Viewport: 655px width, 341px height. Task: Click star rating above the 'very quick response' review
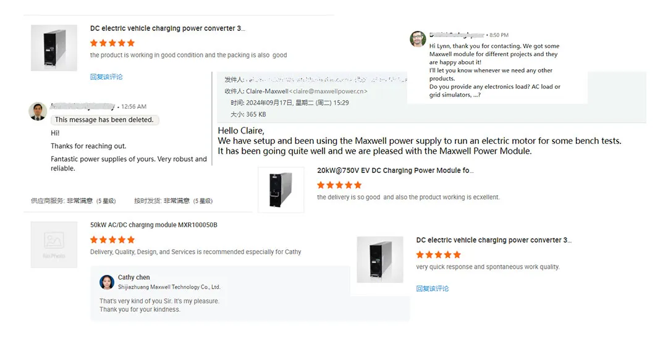(439, 255)
